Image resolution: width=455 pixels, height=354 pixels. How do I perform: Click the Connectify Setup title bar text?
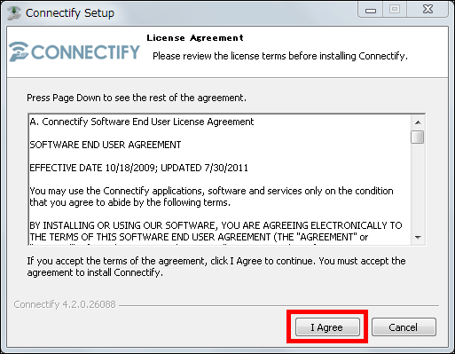[70, 13]
